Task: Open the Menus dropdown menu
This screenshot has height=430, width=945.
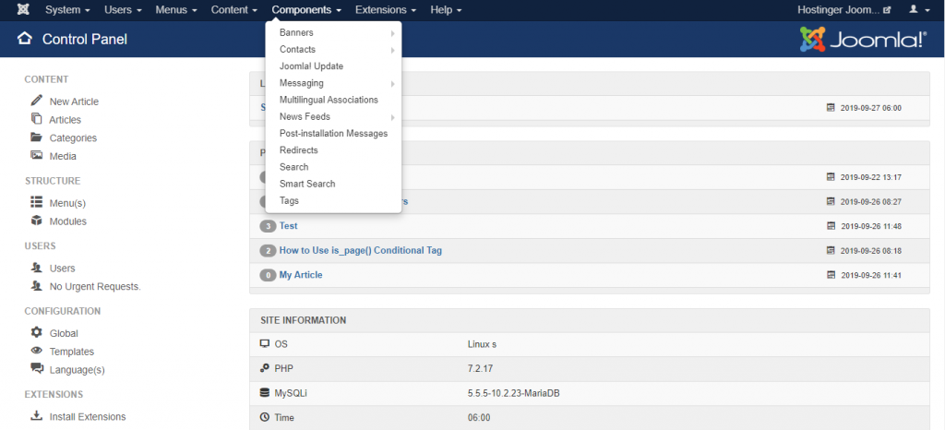Action: [x=176, y=10]
